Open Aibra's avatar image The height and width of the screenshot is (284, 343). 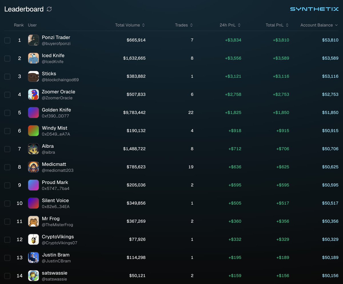(x=33, y=149)
